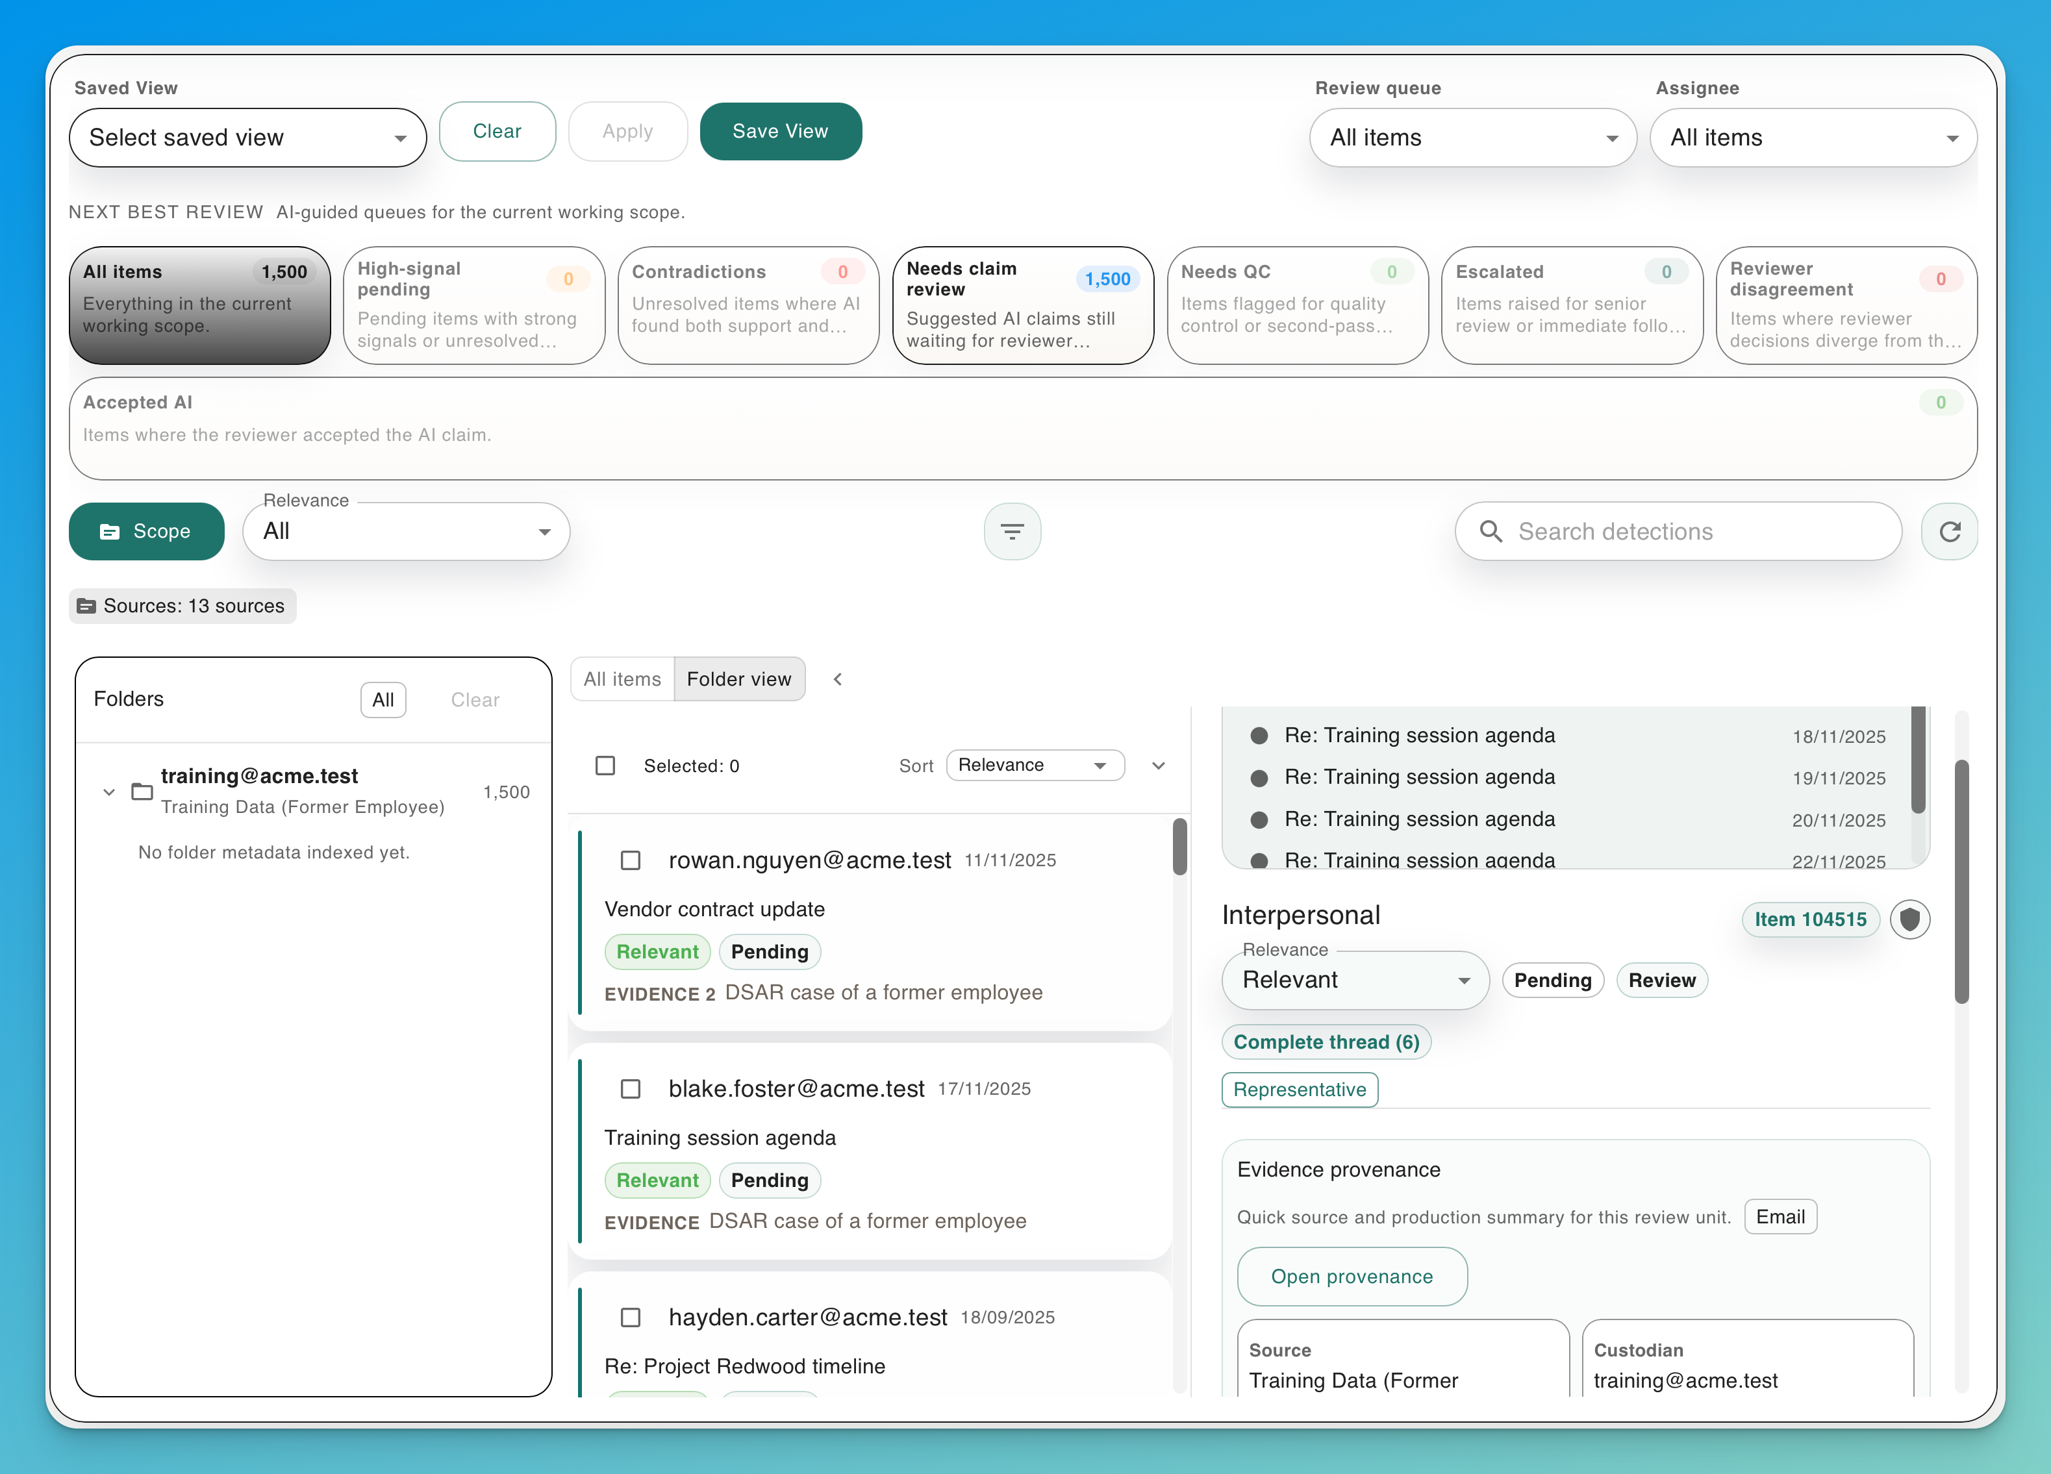Select blake.foster@acme.test item checkbox
This screenshot has height=1474, width=2051.
click(x=631, y=1089)
